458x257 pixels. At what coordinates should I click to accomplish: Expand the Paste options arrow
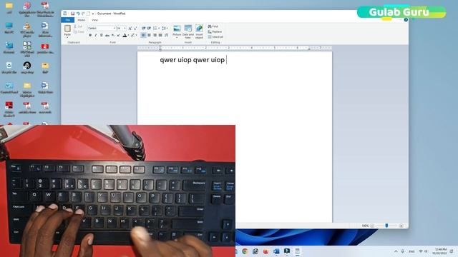[x=67, y=37]
